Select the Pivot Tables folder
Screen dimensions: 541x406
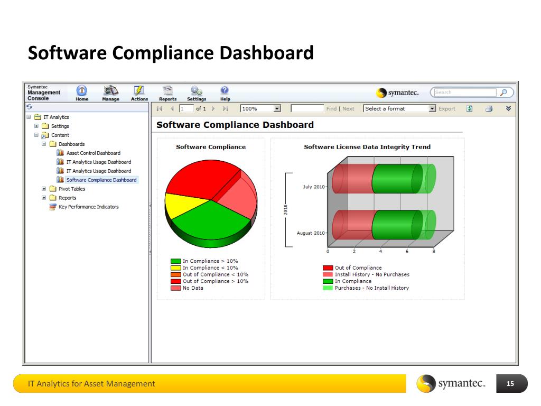coord(71,189)
